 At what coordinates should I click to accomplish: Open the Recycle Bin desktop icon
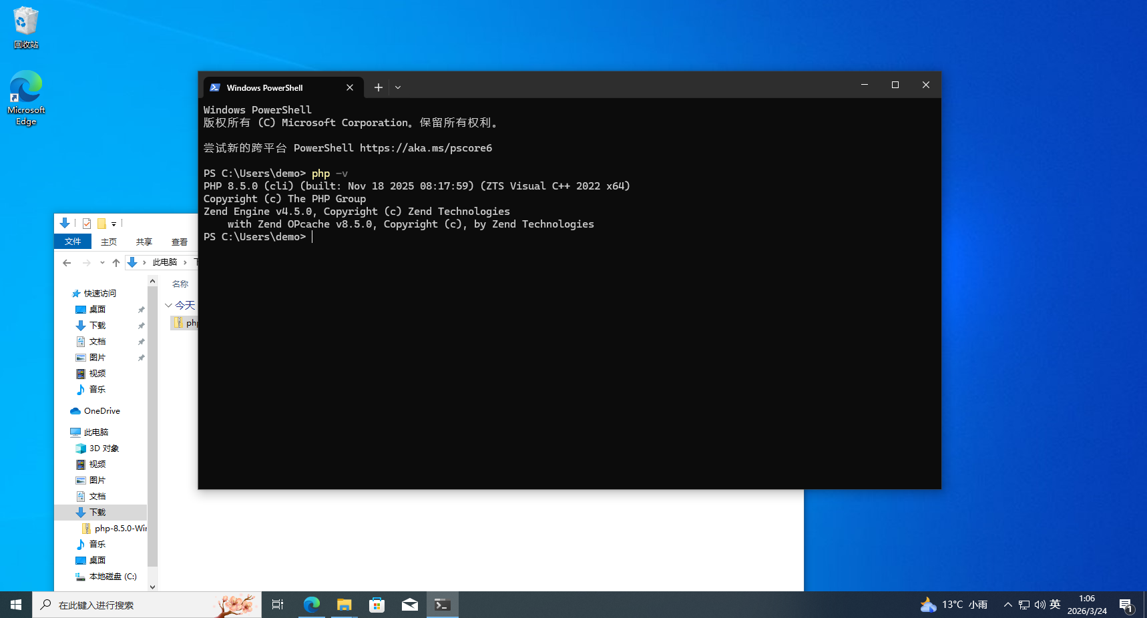coord(25,28)
